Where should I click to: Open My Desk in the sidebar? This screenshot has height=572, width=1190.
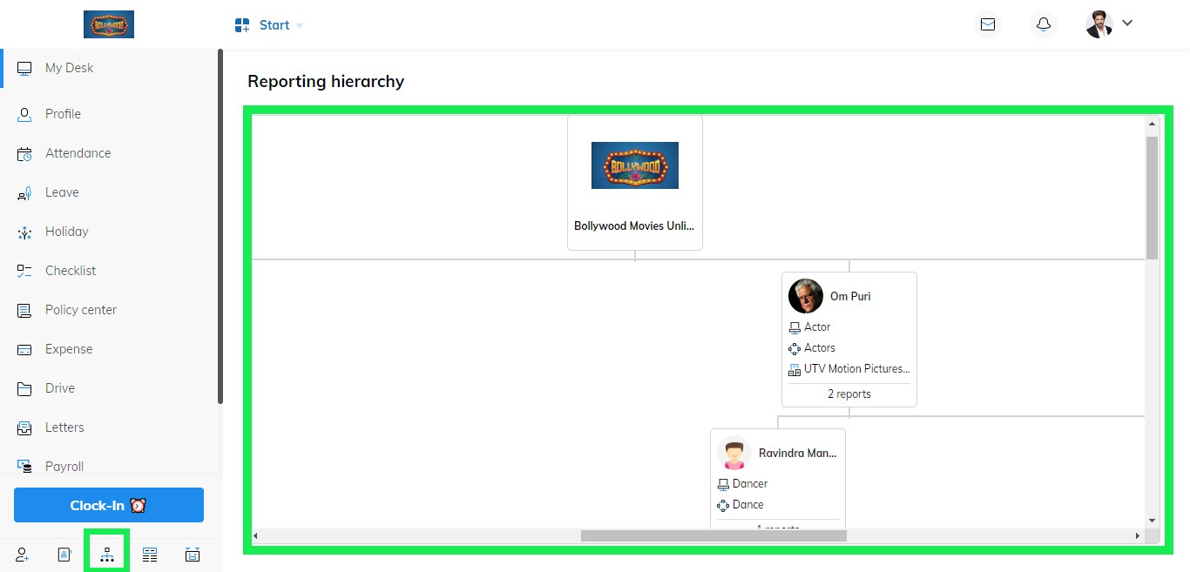[x=111, y=68]
